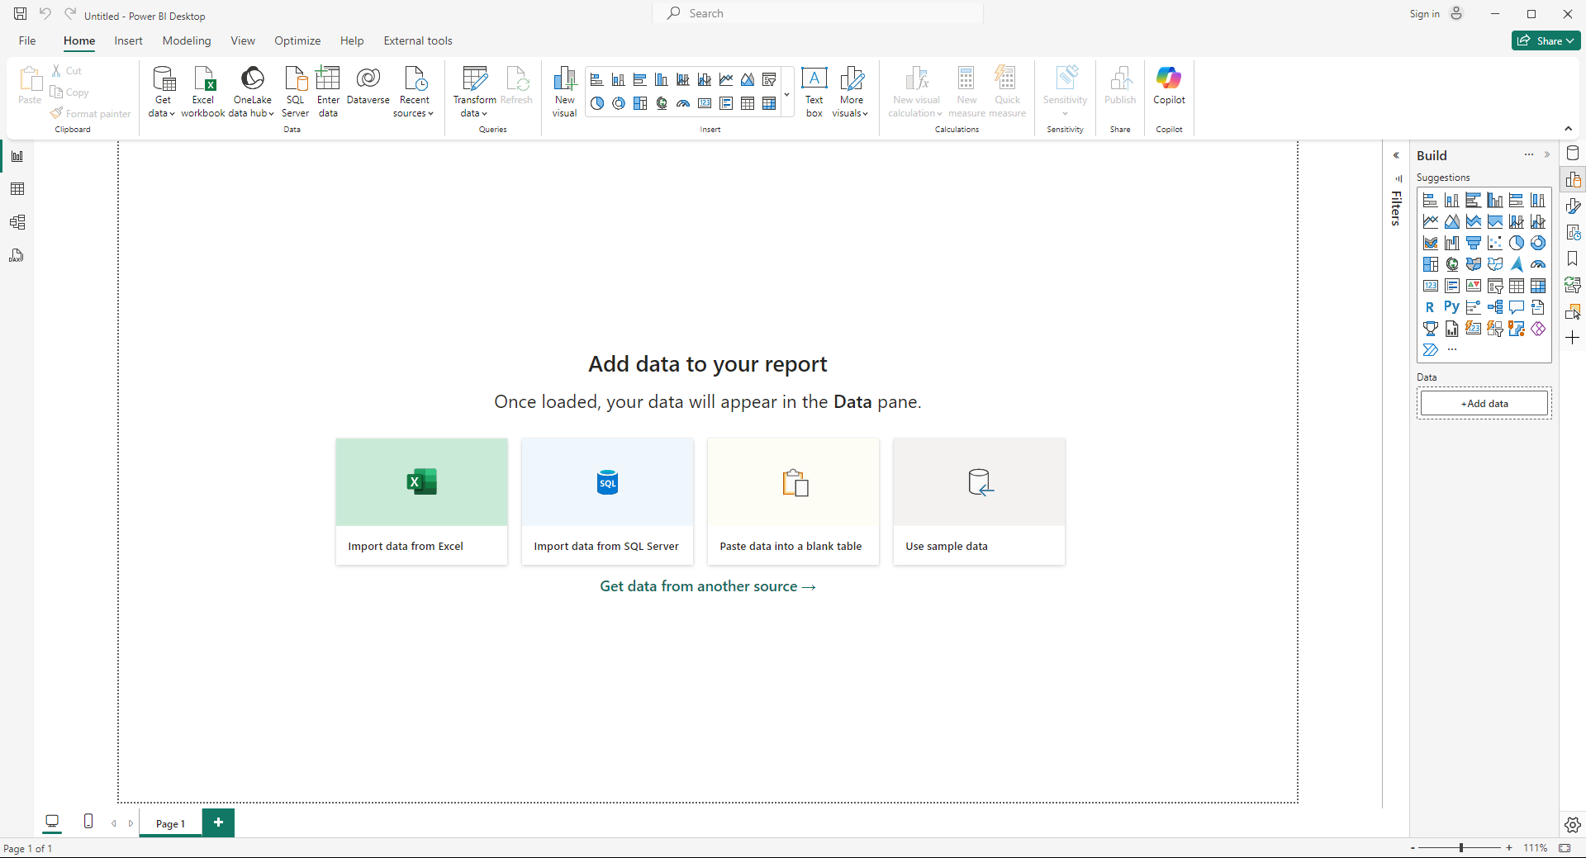The image size is (1586, 858).
Task: Click the Dataverse ribbon icon
Action: click(368, 86)
